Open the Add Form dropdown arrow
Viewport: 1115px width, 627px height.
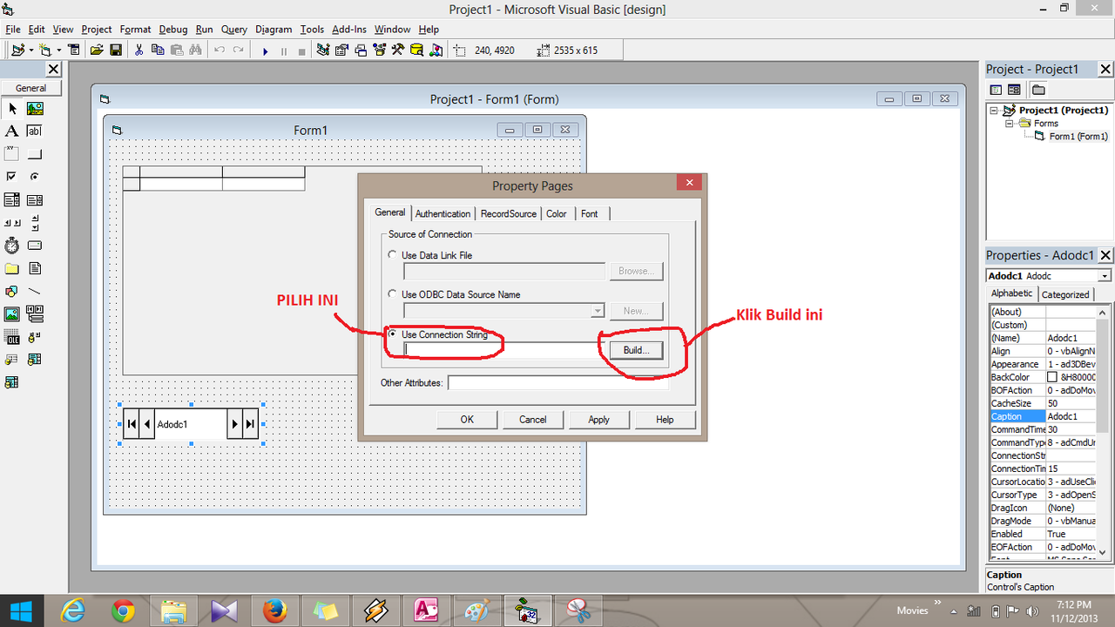(x=59, y=51)
